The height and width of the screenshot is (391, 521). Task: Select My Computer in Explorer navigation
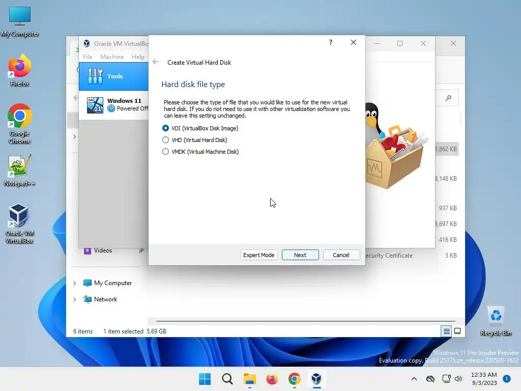coord(108,283)
